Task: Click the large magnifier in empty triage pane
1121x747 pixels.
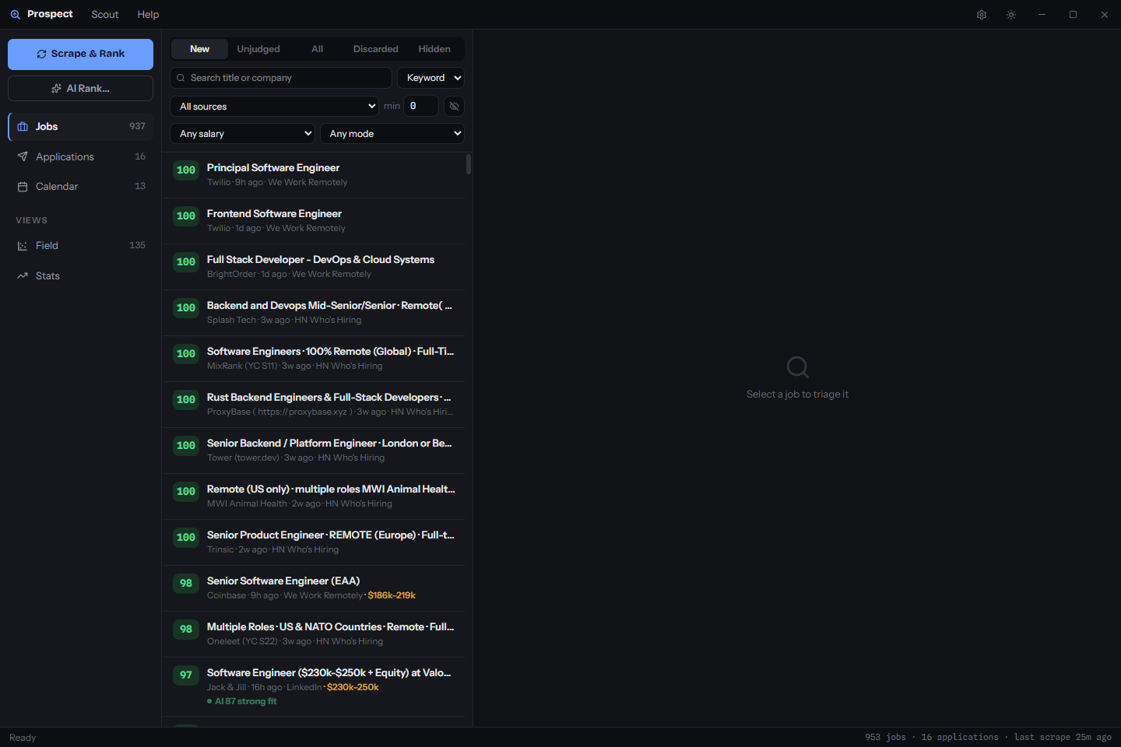Action: click(798, 367)
